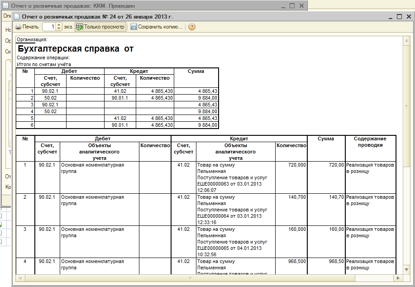Maximize the background ККМ. Проведен window
This screenshot has height=287, width=415.
pos(292,5)
